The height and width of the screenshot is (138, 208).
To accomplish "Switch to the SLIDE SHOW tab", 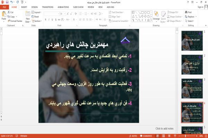I will [78, 7].
